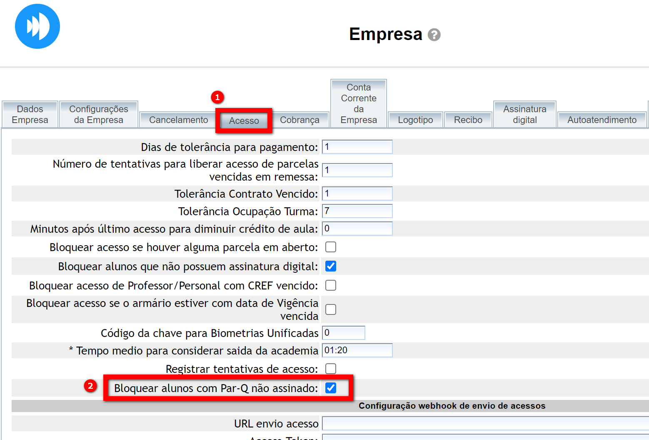Open the Conta Corrente da Empresa tab
The image size is (649, 440).
(x=359, y=103)
